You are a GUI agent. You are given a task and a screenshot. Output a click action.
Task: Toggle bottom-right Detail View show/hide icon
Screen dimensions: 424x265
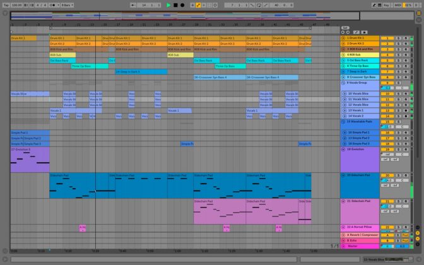(418, 259)
